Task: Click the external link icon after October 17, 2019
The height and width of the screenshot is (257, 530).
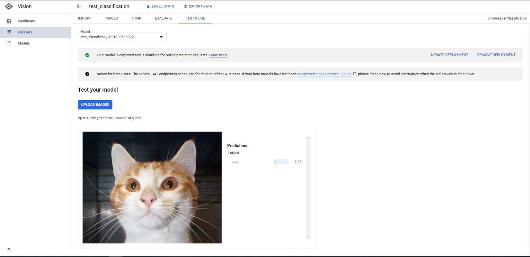Action: (355, 74)
